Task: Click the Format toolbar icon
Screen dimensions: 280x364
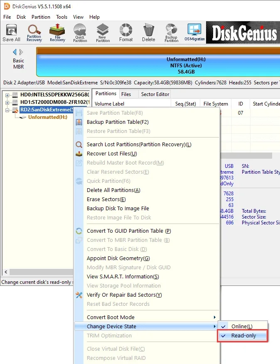Action: [126, 33]
